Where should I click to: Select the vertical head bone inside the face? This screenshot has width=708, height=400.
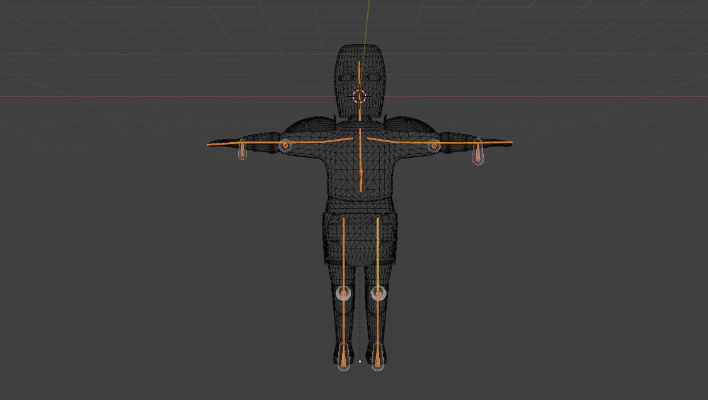(360, 75)
